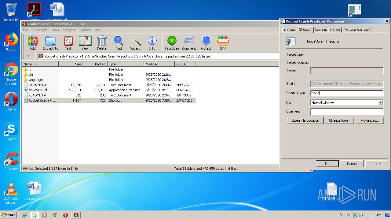Click in the Comment field
This screenshot has width=391, height=219.
[x=347, y=112]
